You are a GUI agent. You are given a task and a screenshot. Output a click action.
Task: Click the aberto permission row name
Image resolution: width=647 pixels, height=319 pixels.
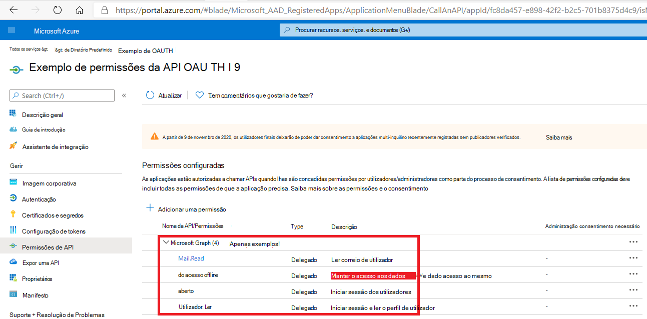tap(186, 291)
